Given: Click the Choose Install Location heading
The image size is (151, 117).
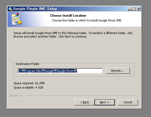Looking at the screenshot, I should [x=68, y=16].
